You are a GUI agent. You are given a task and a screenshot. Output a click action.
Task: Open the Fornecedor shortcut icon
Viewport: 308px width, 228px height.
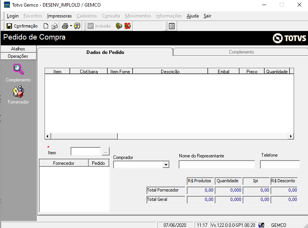tap(18, 92)
